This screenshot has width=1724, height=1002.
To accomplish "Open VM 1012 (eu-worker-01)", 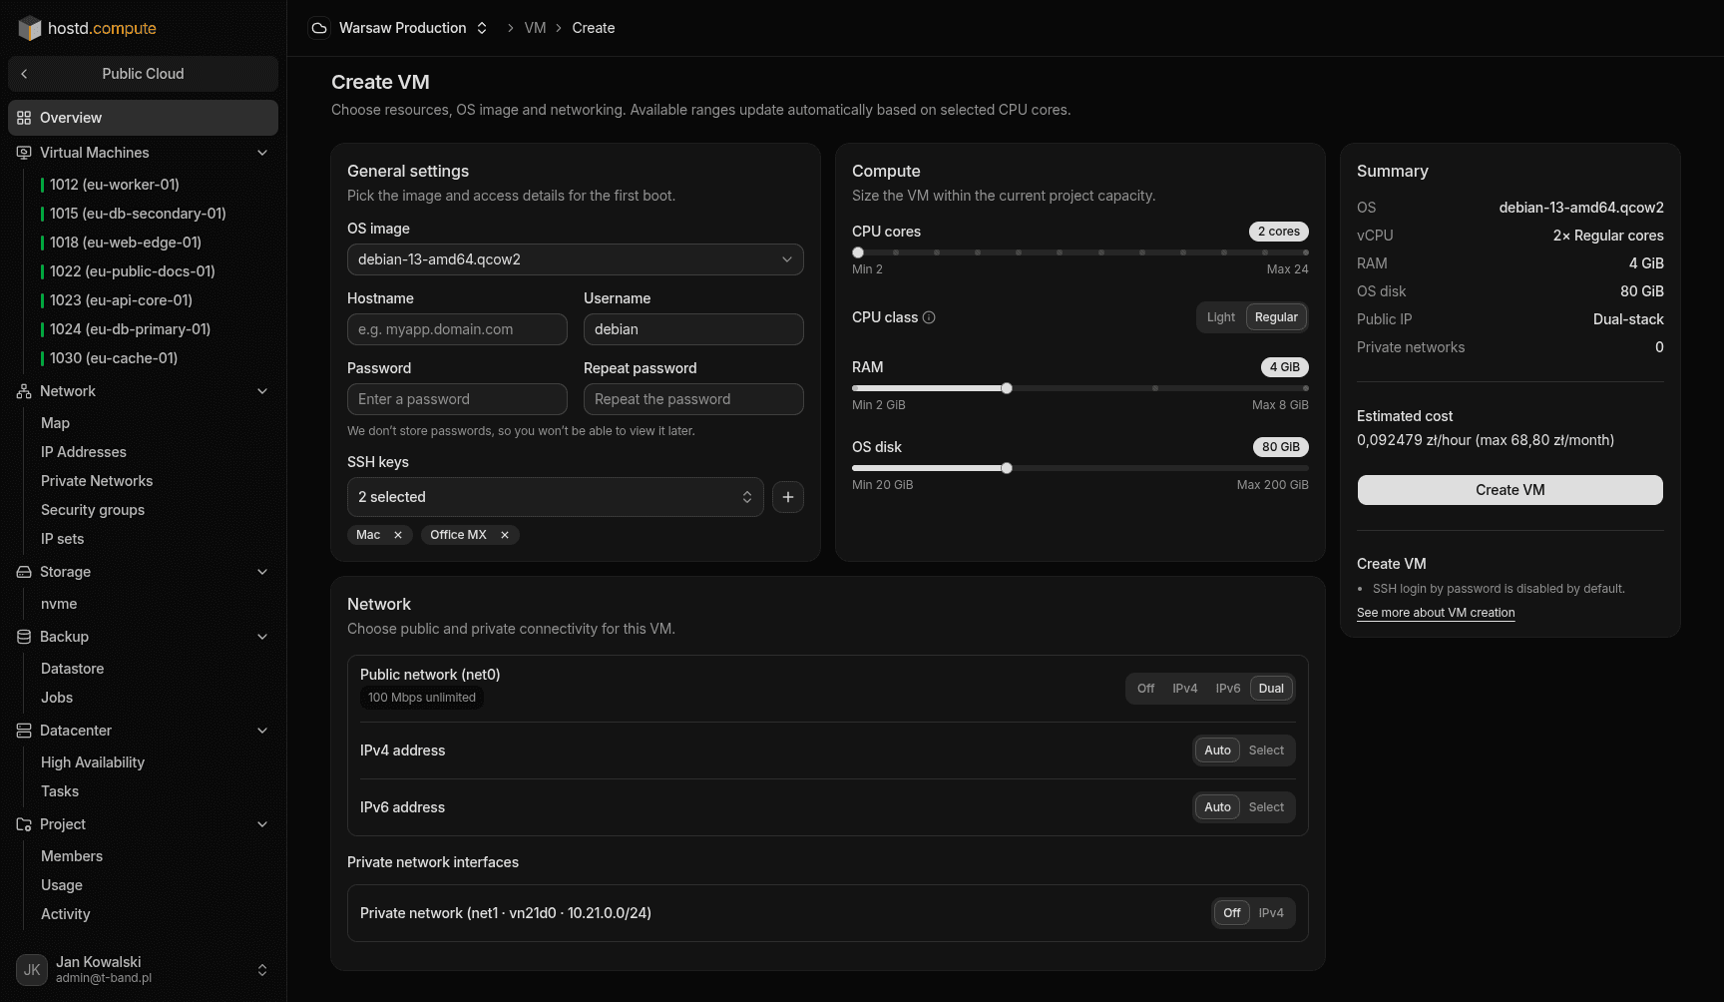I will point(115,185).
